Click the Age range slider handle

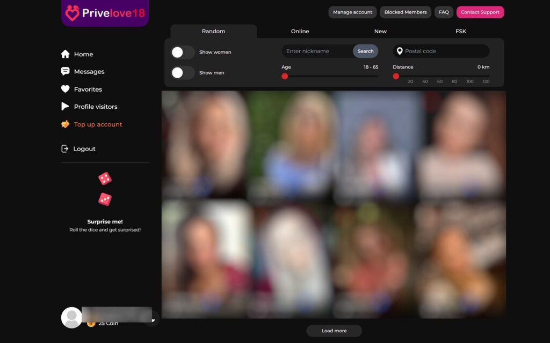pos(285,76)
